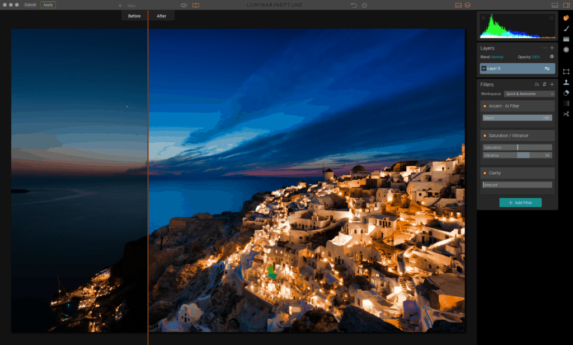Screen dimensions: 573x345
Task: Hide Layer 0 with its eye toggle
Action: click(x=485, y=68)
